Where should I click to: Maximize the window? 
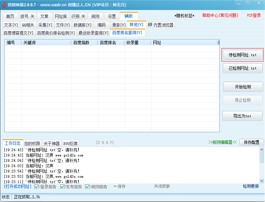coord(248,3)
